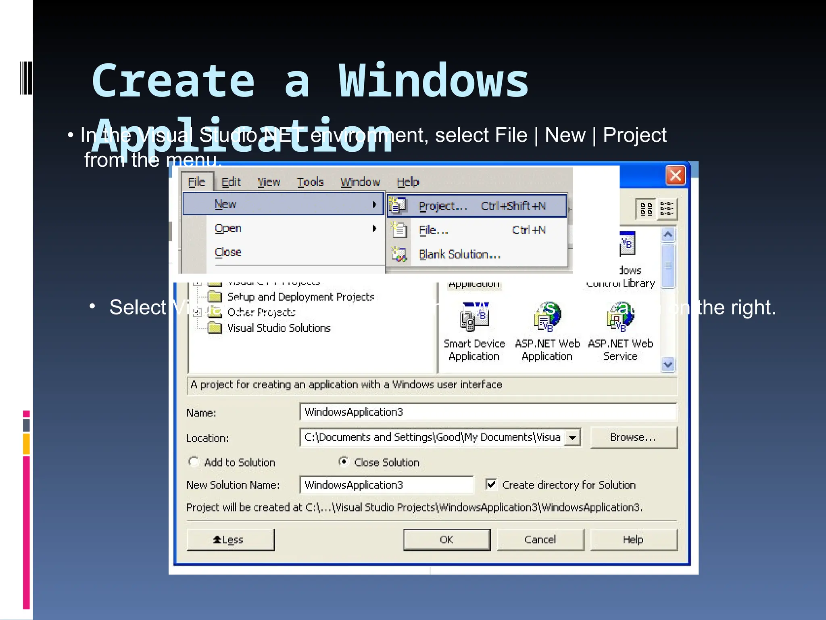Image resolution: width=826 pixels, height=620 pixels.
Task: Open the Window menu
Action: pos(360,182)
